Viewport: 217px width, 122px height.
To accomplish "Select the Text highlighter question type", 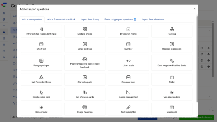I will click(x=128, y=109).
